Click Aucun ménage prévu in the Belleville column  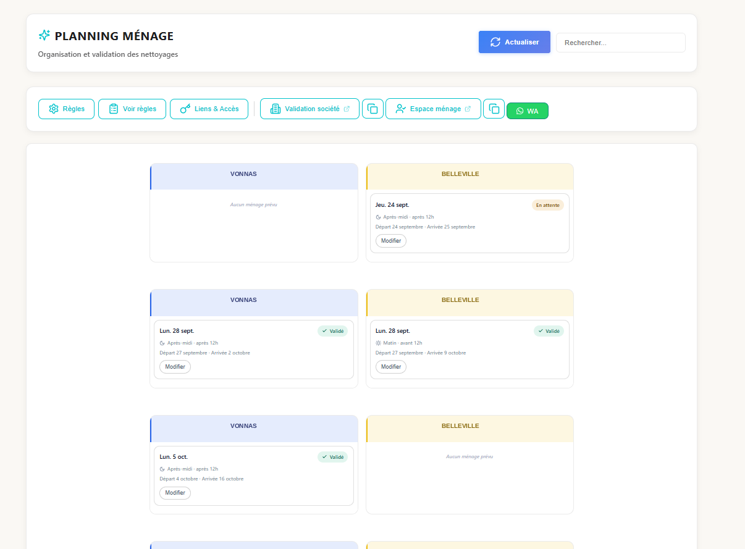click(x=469, y=457)
